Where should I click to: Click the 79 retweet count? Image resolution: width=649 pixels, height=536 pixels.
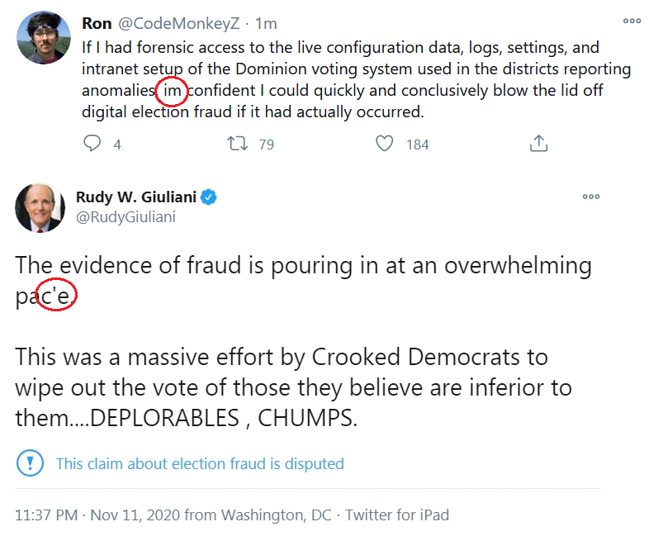point(267,145)
